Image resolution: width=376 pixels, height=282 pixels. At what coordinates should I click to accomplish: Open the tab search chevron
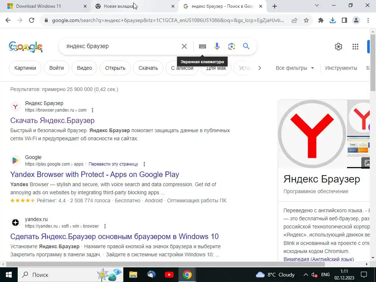(317, 5)
